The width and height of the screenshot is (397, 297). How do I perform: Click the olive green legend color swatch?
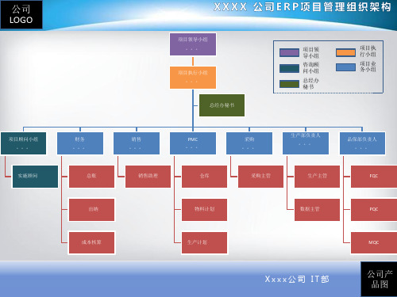(x=289, y=84)
